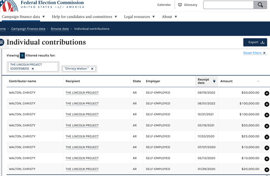This screenshot has width=270, height=176.
Task: Expand details for 09/19/2022 contribution
Action: coord(267,93)
